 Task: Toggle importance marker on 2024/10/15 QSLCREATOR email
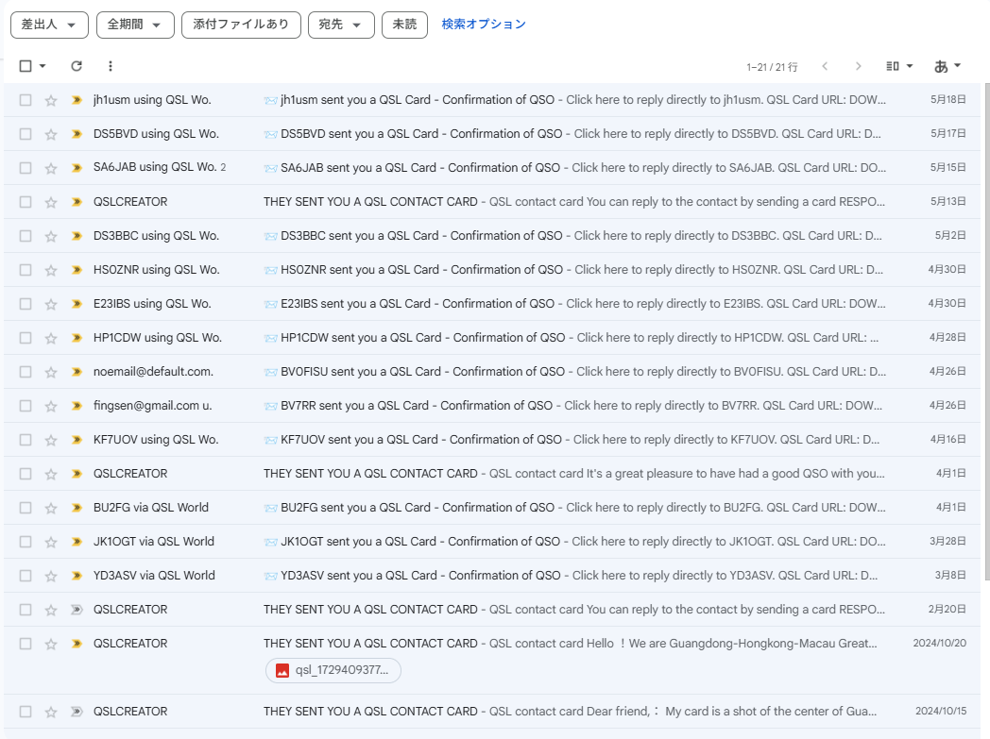click(77, 712)
